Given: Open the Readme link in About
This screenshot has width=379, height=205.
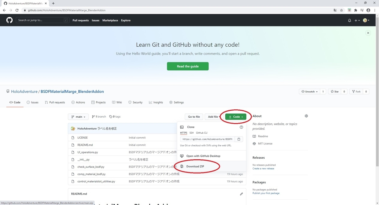Looking at the screenshot, I should point(263,136).
